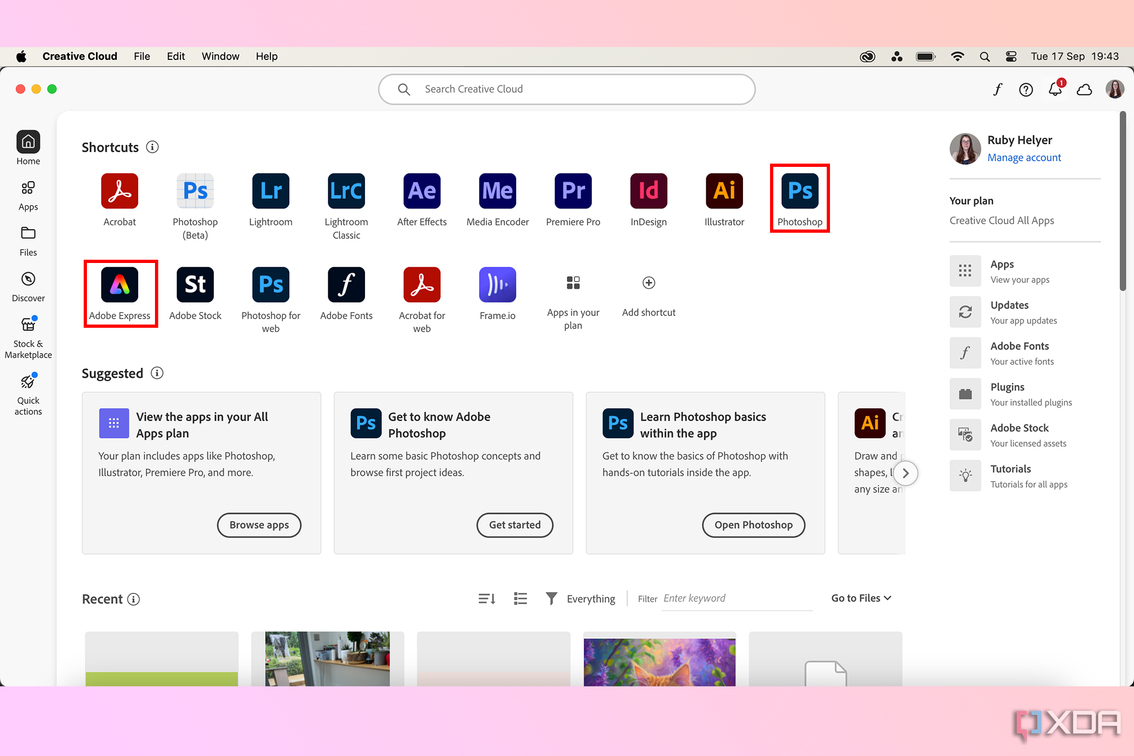Click the Search Creative Cloud field
The height and width of the screenshot is (756, 1134).
(566, 89)
